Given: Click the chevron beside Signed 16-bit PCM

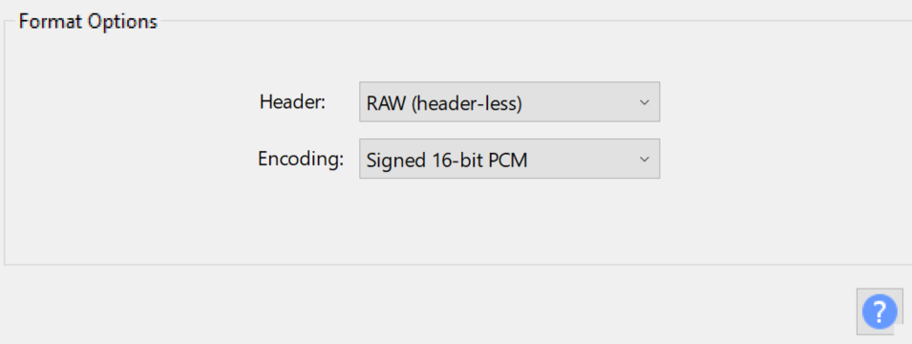Looking at the screenshot, I should [644, 160].
